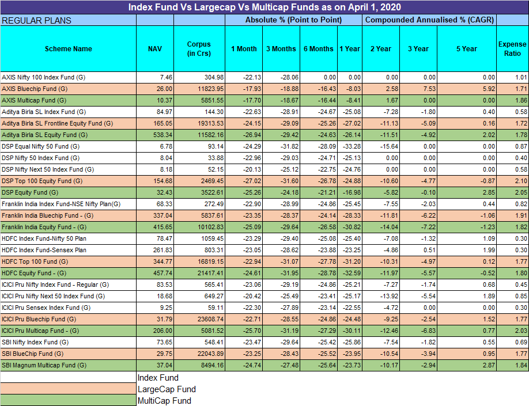Click the 6 Months column header
This screenshot has width=529, height=406.
319,48
